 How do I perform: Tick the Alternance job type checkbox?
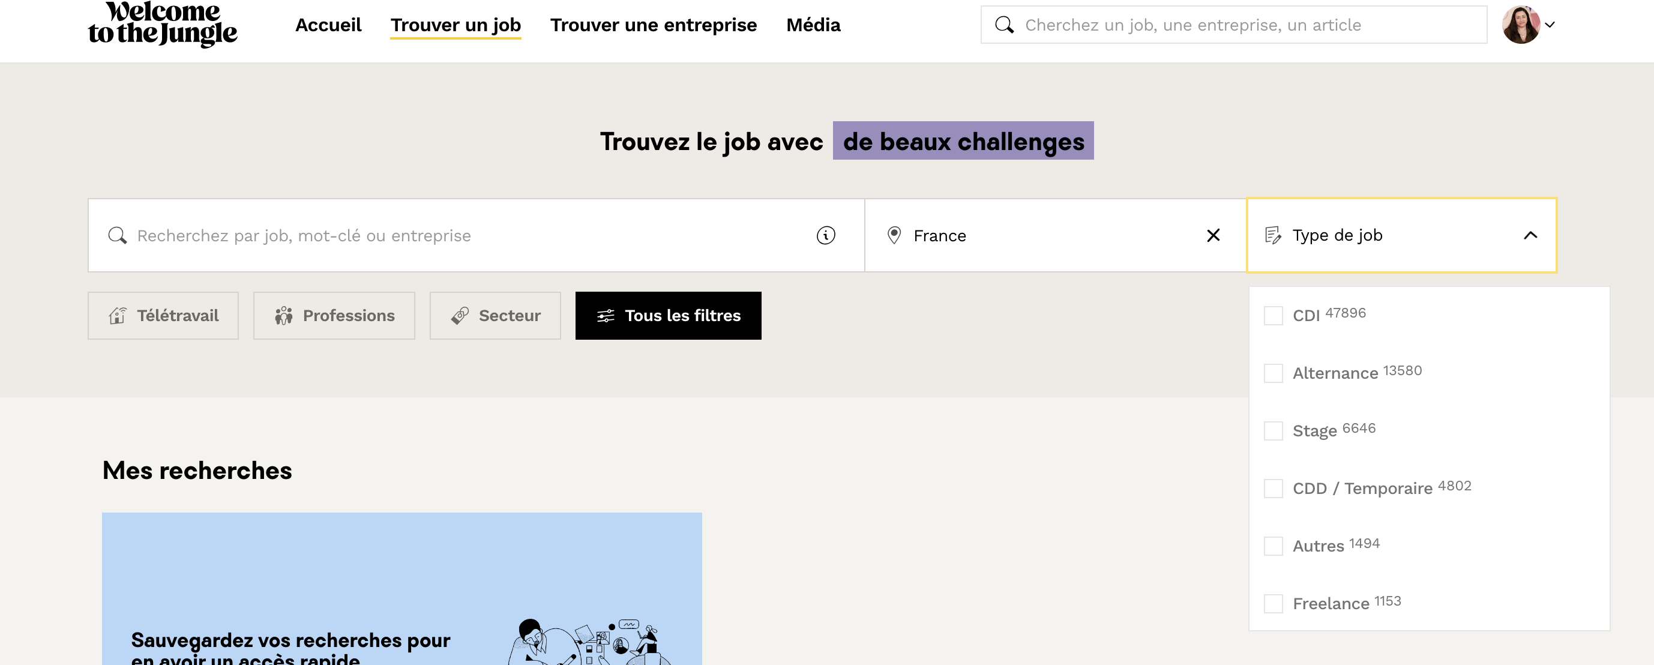click(x=1274, y=373)
